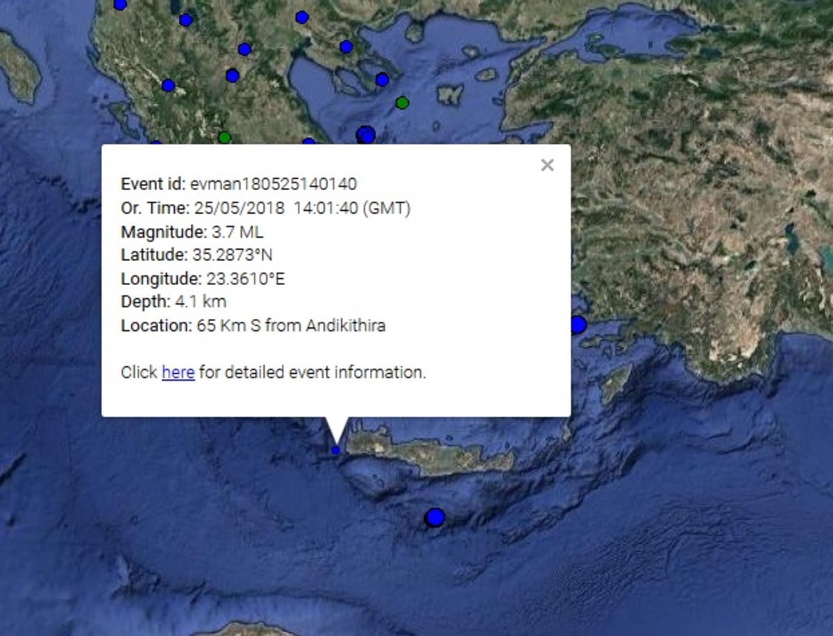Click the island of Lemnos in the Aegean
The height and width of the screenshot is (636, 833).
(451, 94)
